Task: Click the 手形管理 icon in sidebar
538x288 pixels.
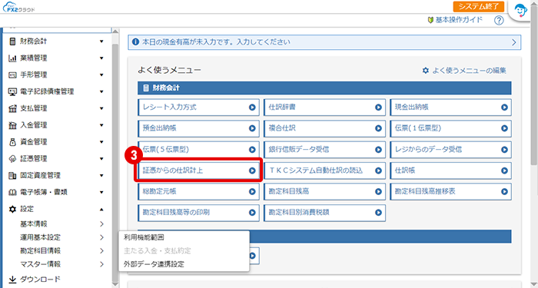Action: click(12, 75)
